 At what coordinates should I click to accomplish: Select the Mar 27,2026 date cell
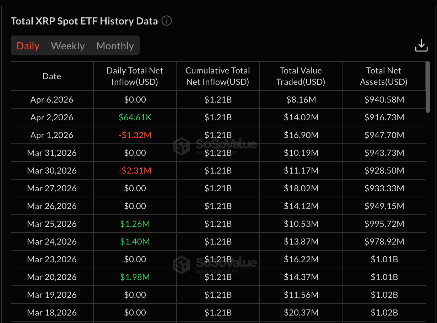tap(52, 188)
